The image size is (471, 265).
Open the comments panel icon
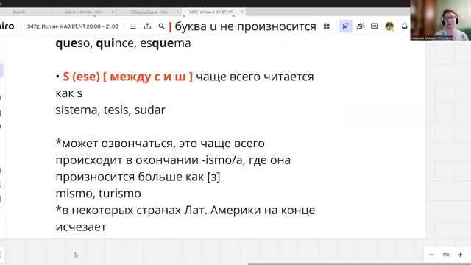click(x=374, y=26)
